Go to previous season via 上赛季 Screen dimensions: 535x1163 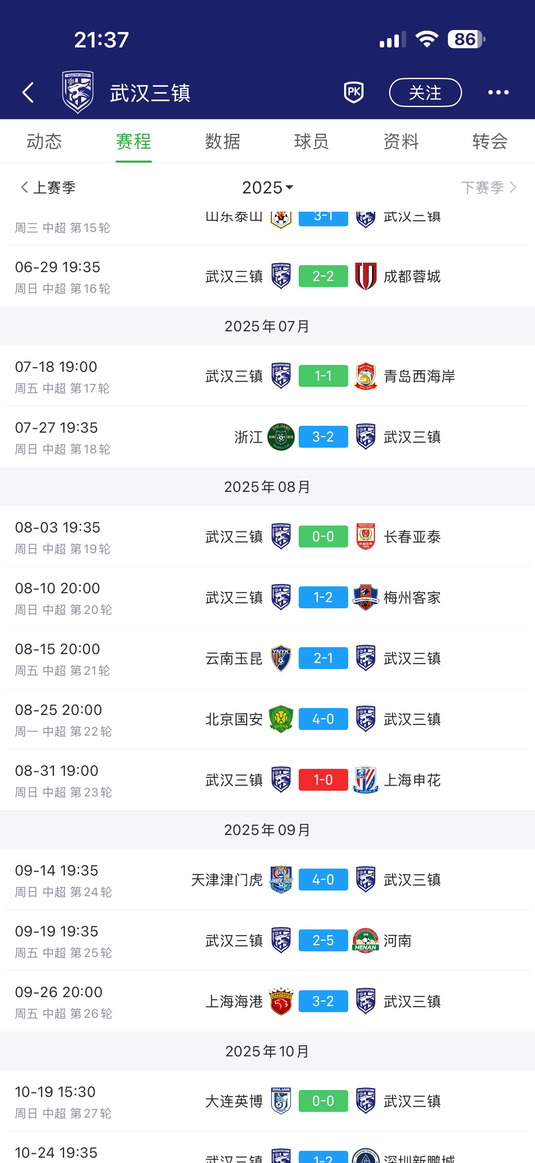(x=48, y=187)
